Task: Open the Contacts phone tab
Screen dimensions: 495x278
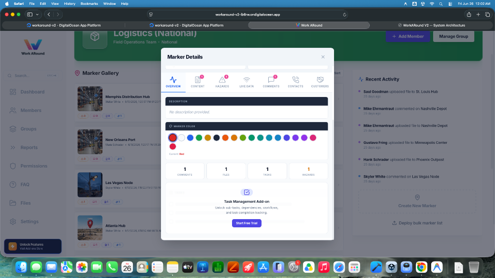Action: click(x=295, y=82)
